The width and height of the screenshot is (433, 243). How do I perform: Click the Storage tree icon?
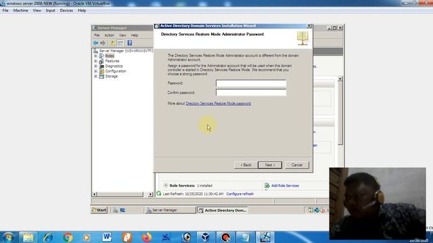point(101,76)
